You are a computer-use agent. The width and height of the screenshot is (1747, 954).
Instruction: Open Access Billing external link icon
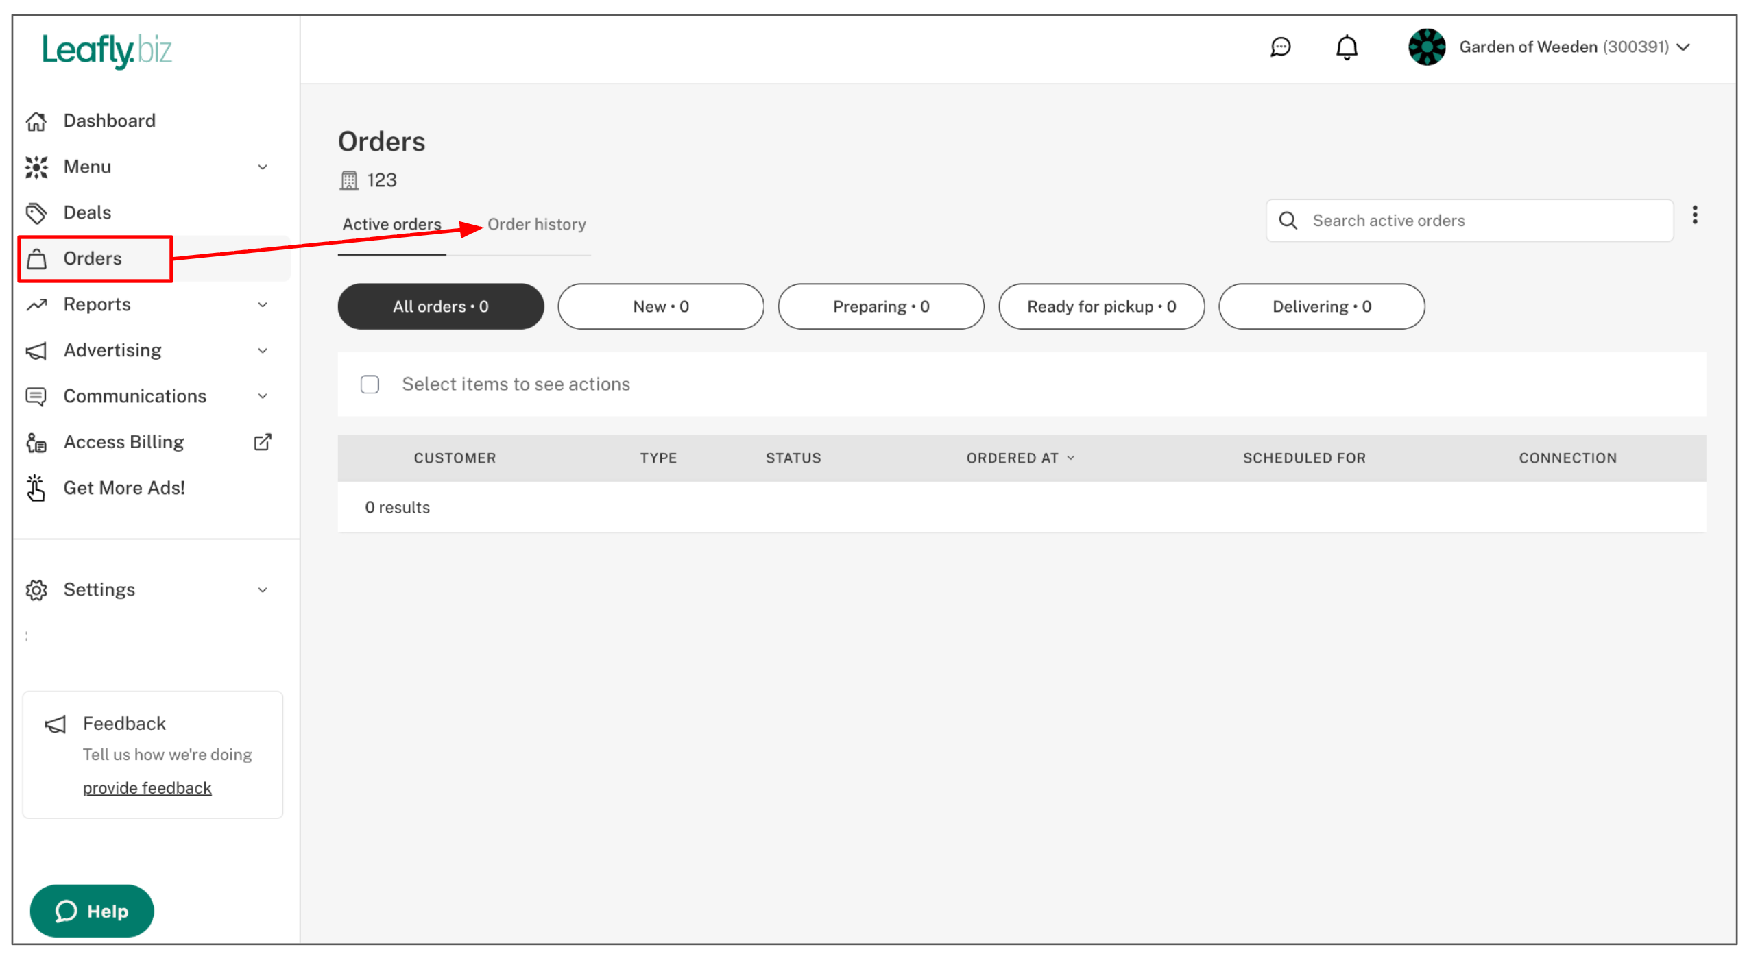point(263,442)
